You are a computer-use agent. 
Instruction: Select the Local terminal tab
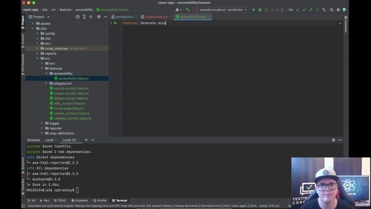click(x=49, y=140)
